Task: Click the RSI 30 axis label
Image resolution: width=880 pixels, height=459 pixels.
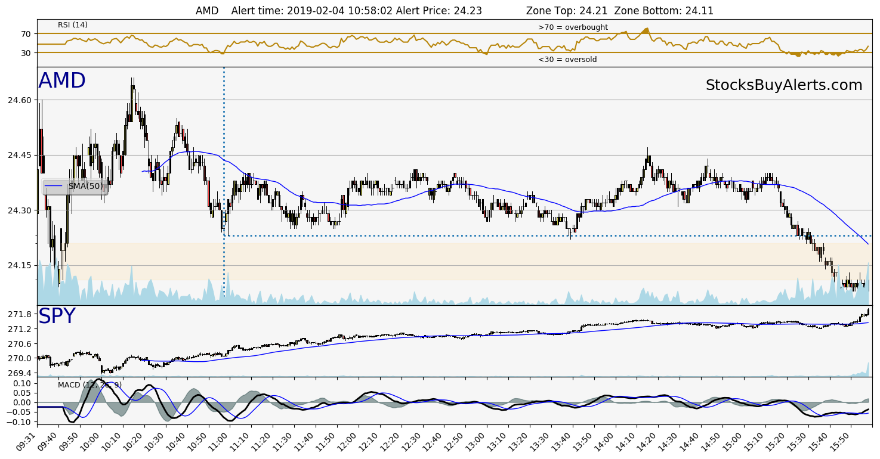Action: [x=26, y=53]
